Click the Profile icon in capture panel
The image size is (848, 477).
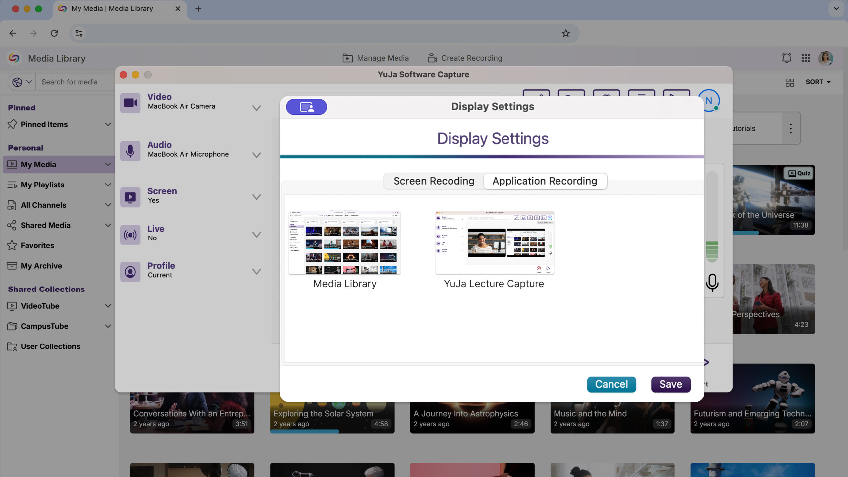coord(130,272)
